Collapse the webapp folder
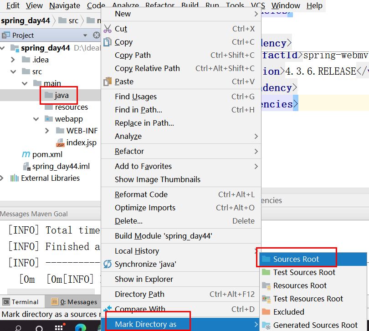369x331 pixels. point(36,119)
